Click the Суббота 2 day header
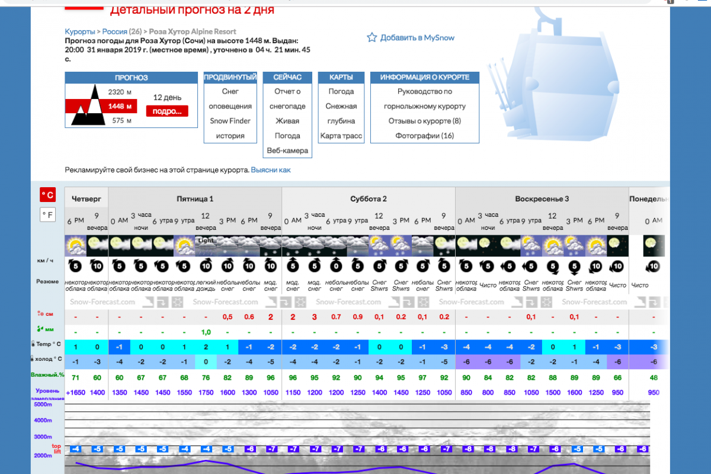The height and width of the screenshot is (474, 711). click(369, 198)
